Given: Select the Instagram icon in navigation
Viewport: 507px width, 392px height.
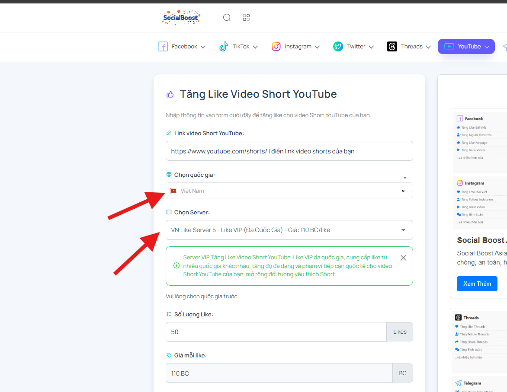Looking at the screenshot, I should click(x=276, y=47).
